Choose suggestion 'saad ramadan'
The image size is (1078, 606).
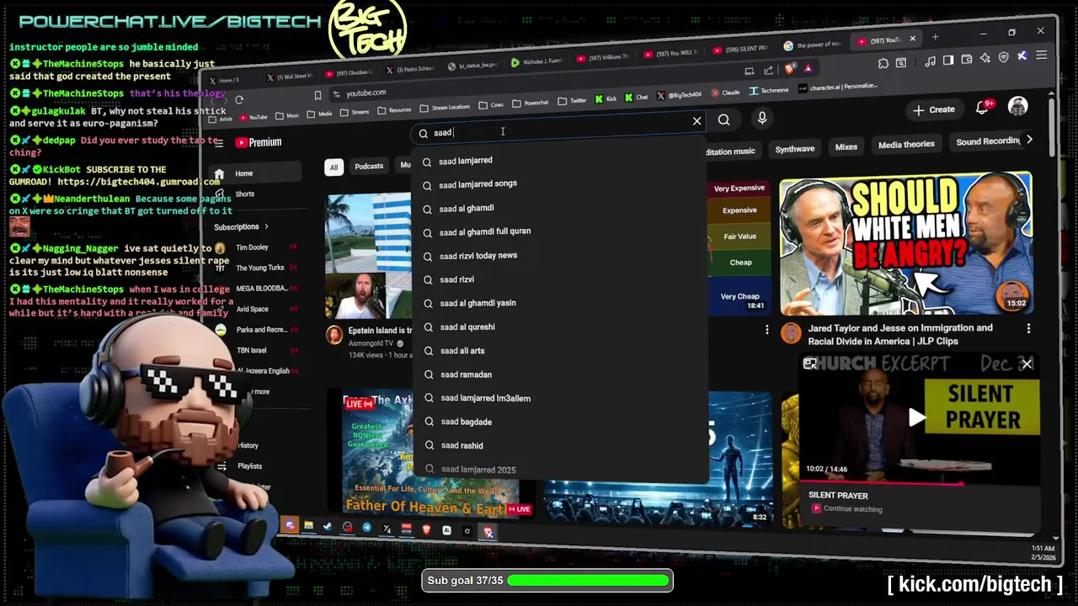560,375
